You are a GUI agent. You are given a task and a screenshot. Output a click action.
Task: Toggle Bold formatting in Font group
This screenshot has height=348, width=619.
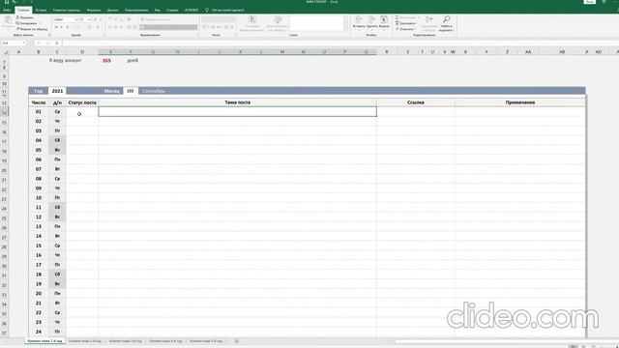[56, 27]
